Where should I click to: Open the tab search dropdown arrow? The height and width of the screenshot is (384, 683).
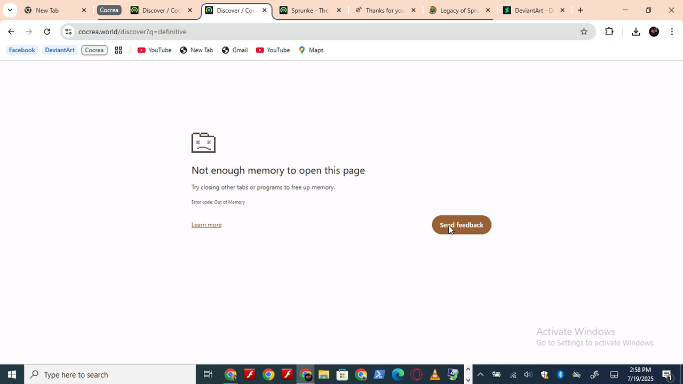10,10
